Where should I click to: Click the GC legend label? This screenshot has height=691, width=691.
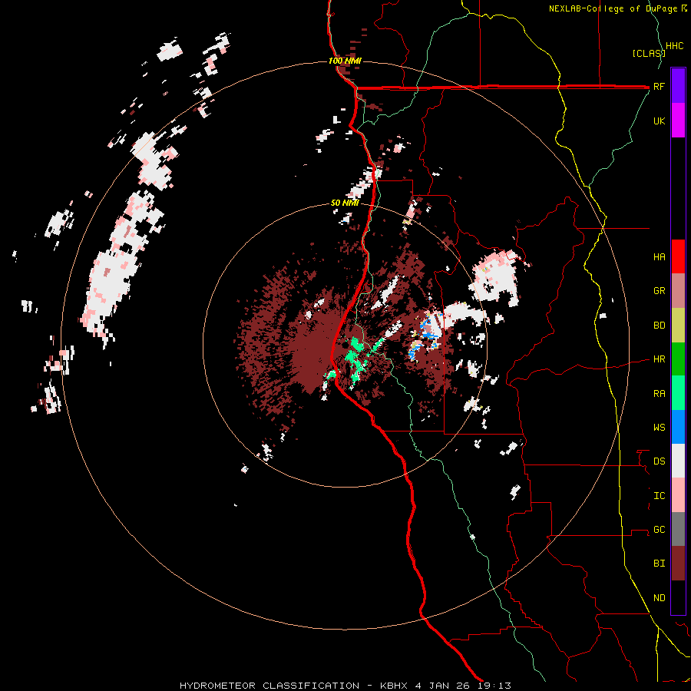[659, 530]
